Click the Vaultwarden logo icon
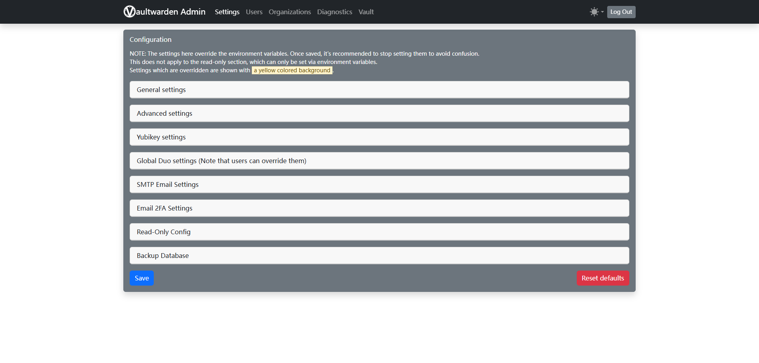 129,12
